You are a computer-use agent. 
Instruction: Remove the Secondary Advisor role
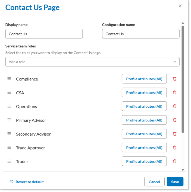tap(175, 134)
